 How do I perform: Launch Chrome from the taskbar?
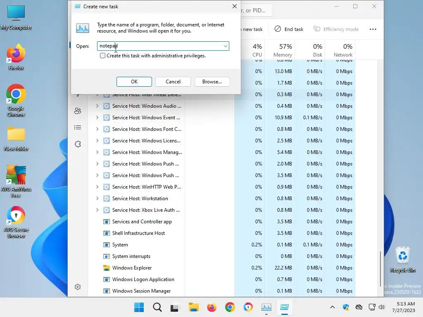(230, 307)
